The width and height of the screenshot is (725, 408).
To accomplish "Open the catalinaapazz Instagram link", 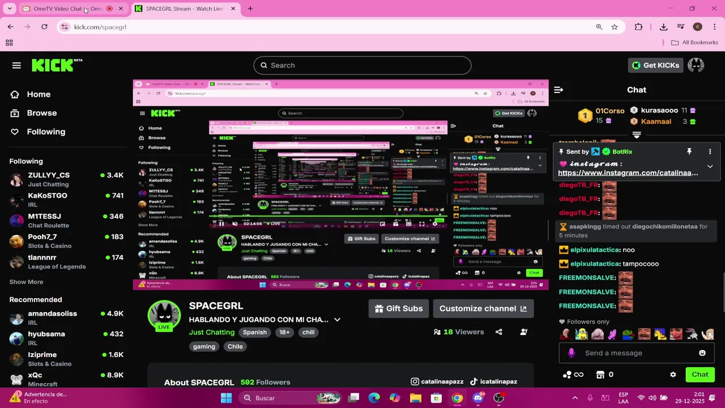I will click(437, 382).
